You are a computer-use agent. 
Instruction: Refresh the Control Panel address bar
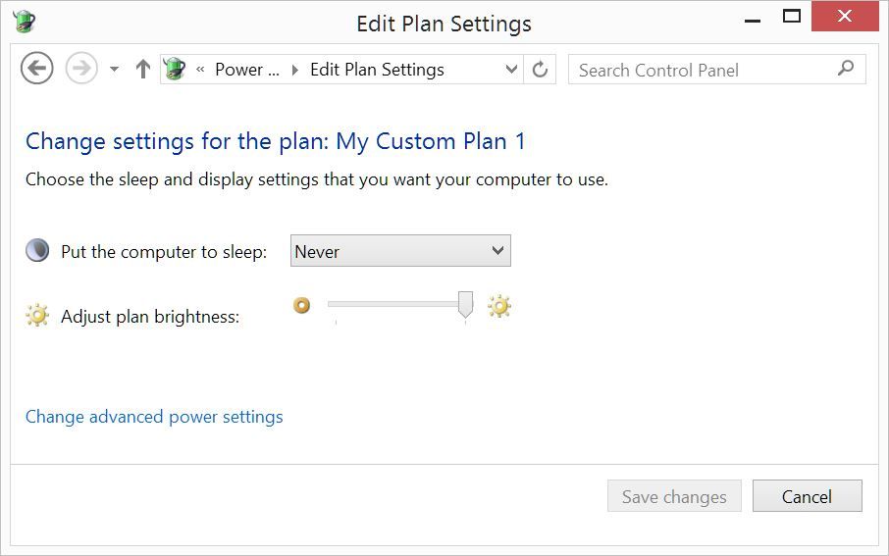pyautogui.click(x=540, y=70)
